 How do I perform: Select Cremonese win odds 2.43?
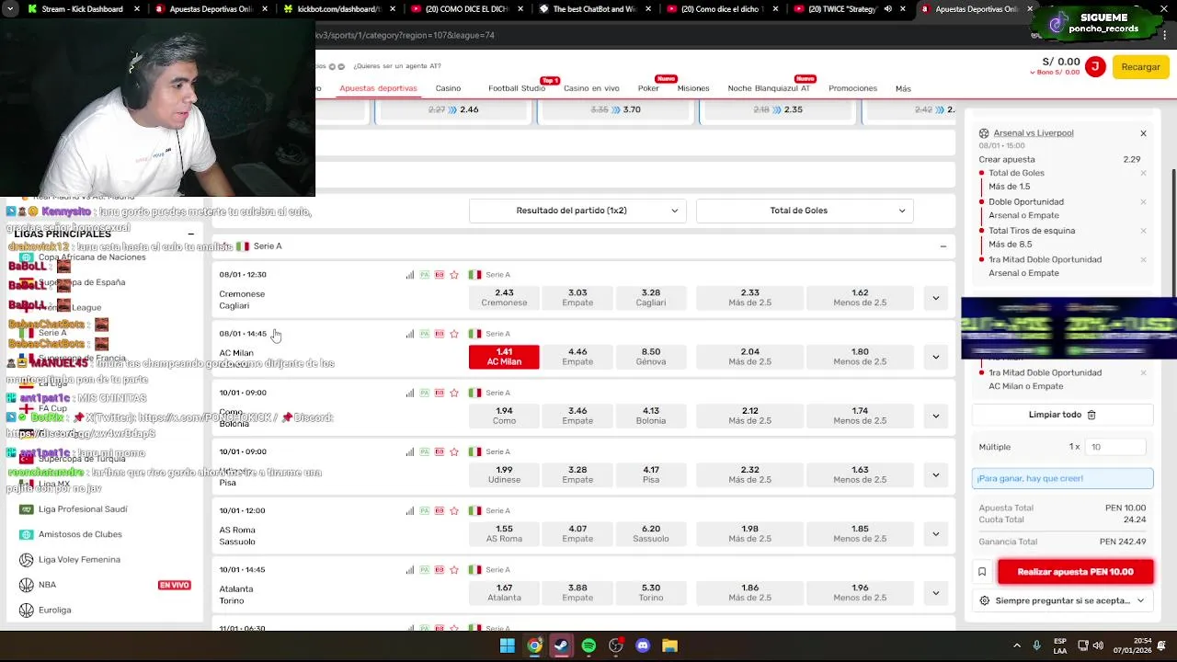coord(504,297)
